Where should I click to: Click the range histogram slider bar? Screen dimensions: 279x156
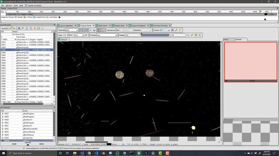pyautogui.click(x=155, y=35)
